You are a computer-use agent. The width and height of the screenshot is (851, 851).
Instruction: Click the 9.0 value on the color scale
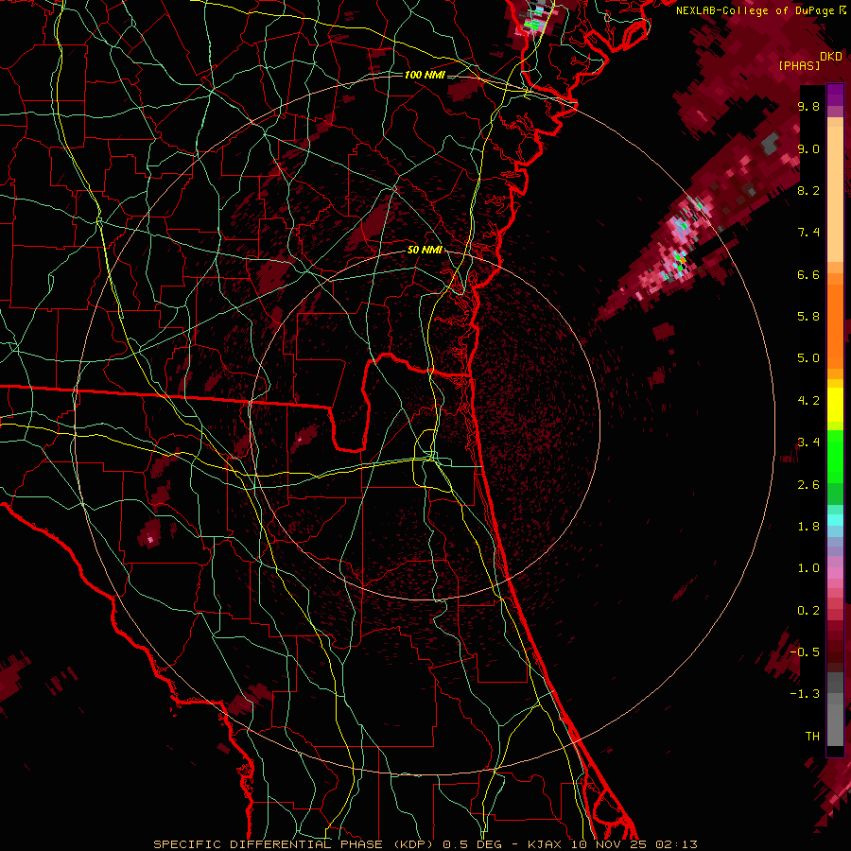808,148
